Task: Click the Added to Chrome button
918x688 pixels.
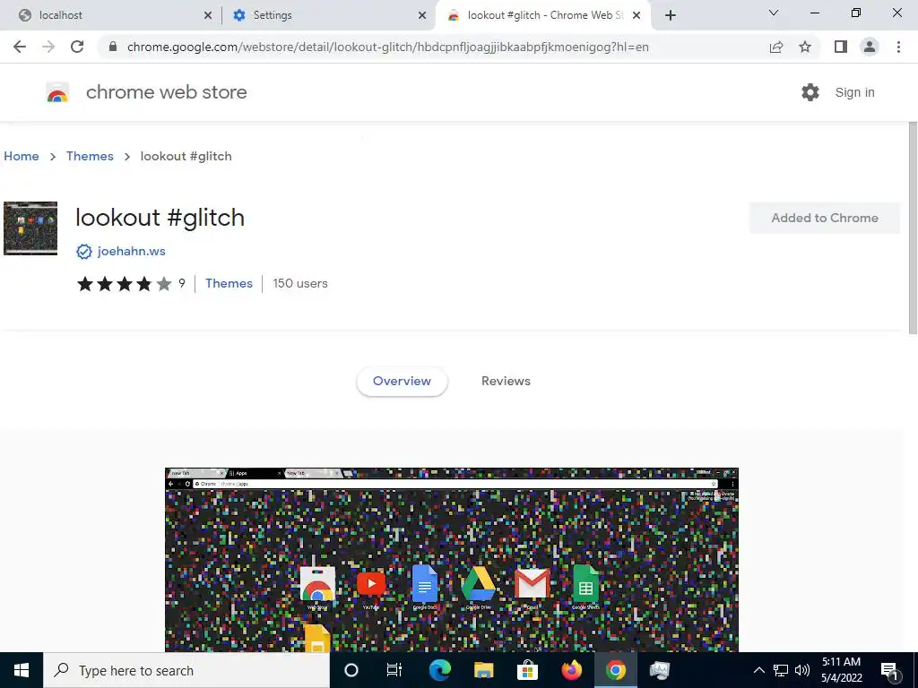Action: [x=825, y=219]
